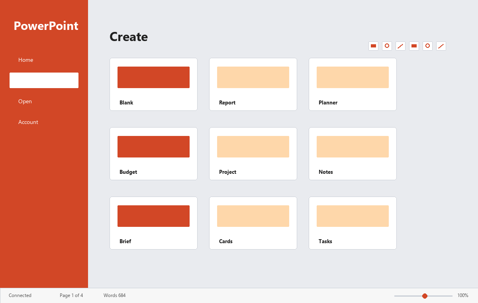Screen dimensions: 478x303
Task: Open the Tasks template card
Action: pyautogui.click(x=353, y=223)
